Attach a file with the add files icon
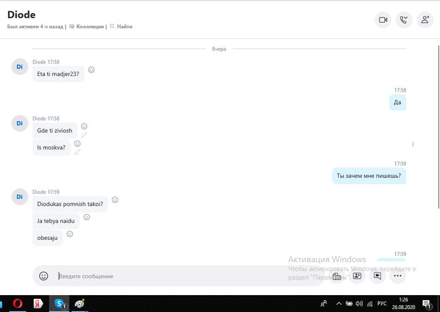Image resolution: width=440 pixels, height=312 pixels. click(x=337, y=276)
